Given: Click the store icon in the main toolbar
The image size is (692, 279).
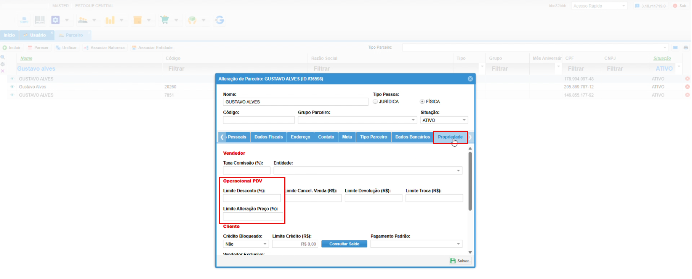Looking at the screenshot, I should pyautogui.click(x=24, y=20).
